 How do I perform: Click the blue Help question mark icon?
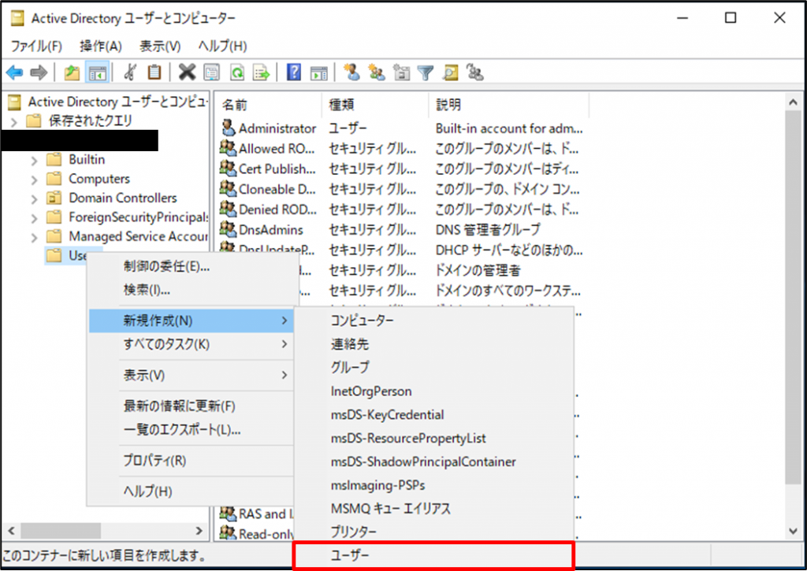[293, 72]
